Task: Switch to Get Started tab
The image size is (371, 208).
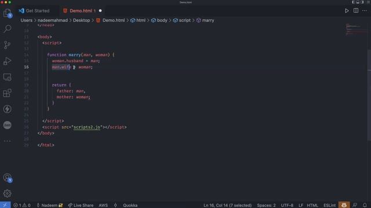Action: (35, 11)
